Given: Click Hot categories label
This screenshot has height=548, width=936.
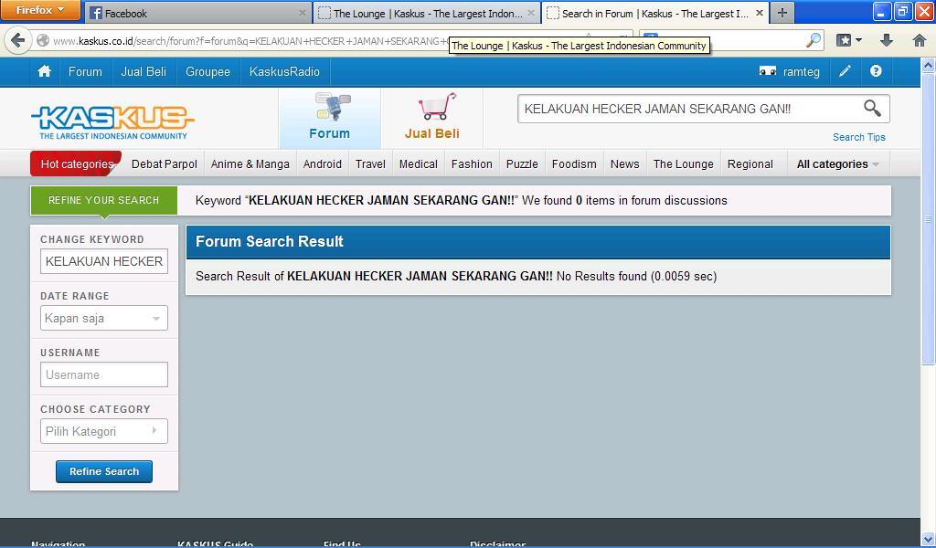Looking at the screenshot, I should tap(77, 164).
